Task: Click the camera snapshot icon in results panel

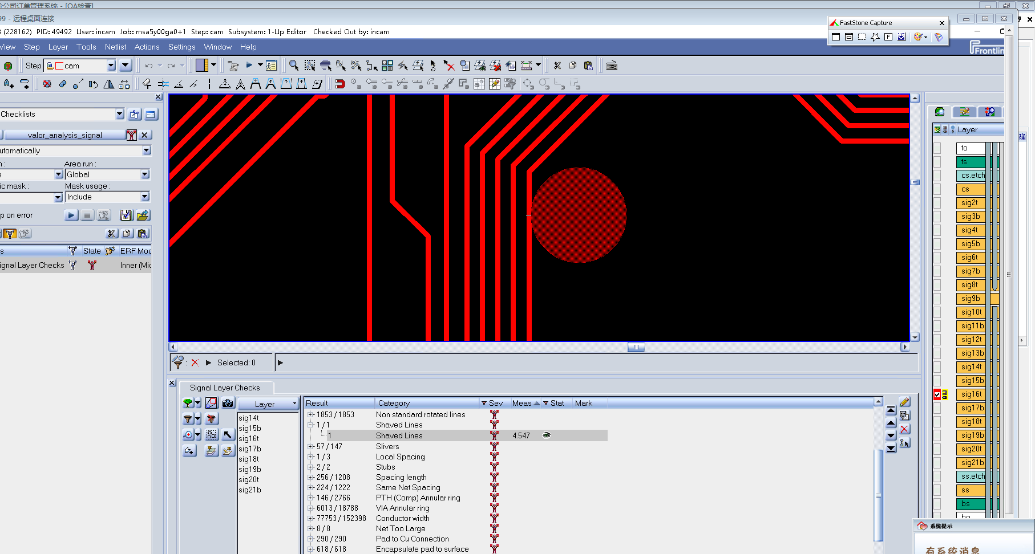Action: click(x=228, y=403)
